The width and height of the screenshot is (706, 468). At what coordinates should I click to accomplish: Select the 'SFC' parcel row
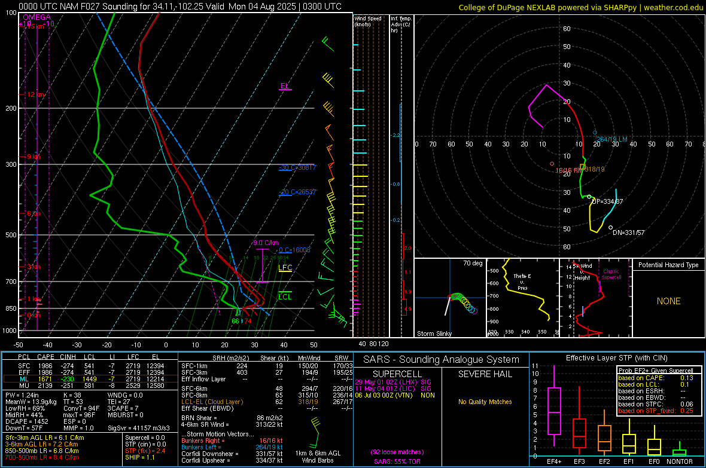90,366
